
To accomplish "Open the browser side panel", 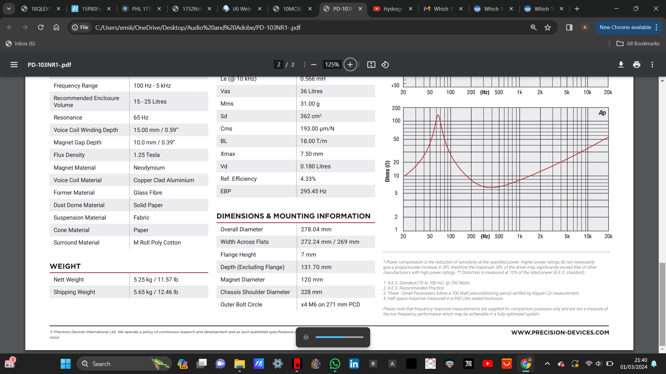I will 569,27.
